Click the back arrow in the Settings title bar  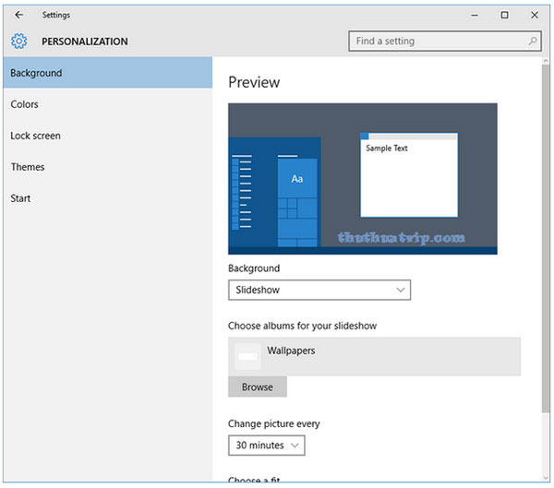19,15
